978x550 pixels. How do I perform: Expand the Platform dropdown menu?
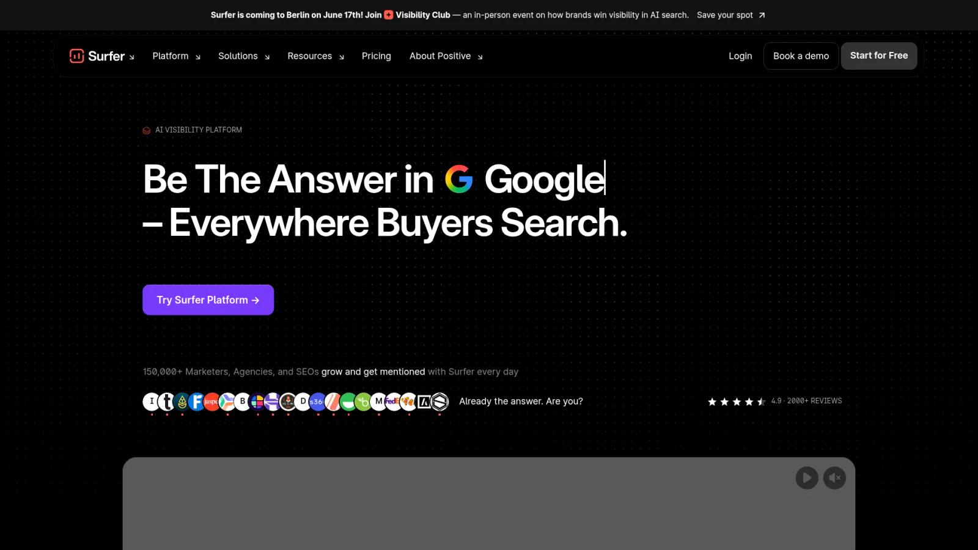[x=176, y=56]
